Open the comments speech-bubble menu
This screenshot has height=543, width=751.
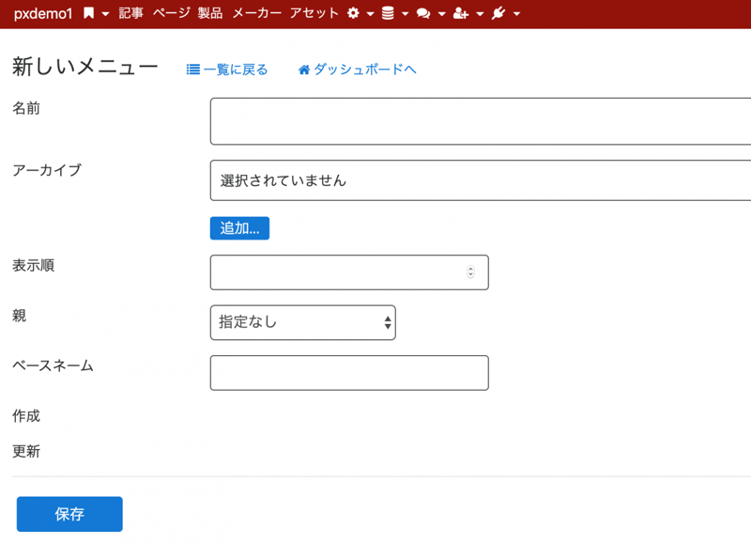point(423,14)
